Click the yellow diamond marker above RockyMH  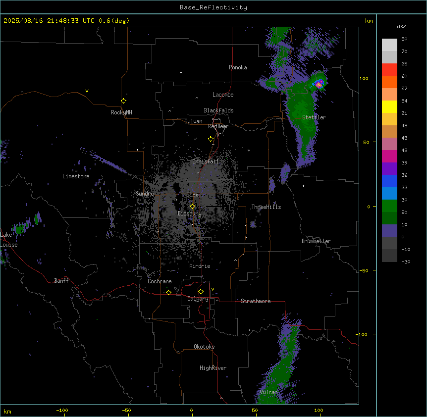click(x=124, y=101)
